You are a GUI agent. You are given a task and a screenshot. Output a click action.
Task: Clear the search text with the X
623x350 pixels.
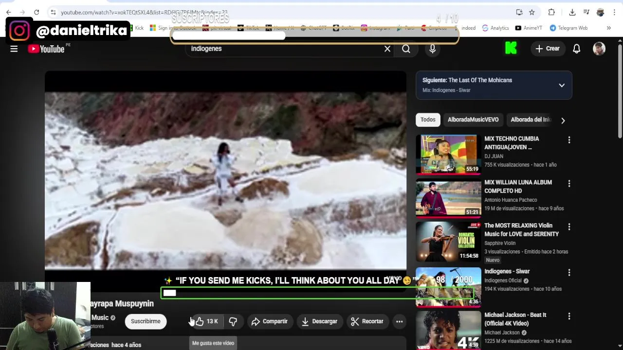click(387, 49)
